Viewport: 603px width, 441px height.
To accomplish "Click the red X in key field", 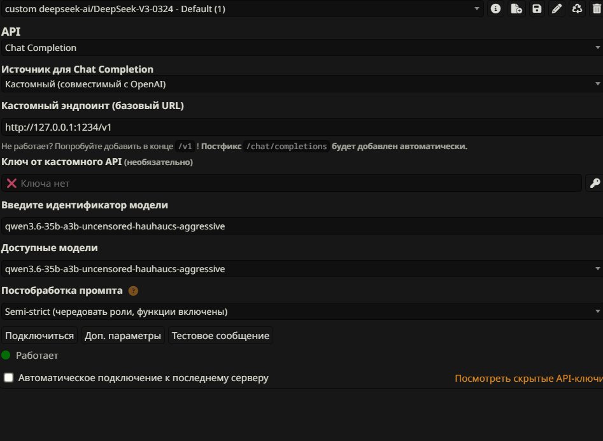I will coord(11,184).
